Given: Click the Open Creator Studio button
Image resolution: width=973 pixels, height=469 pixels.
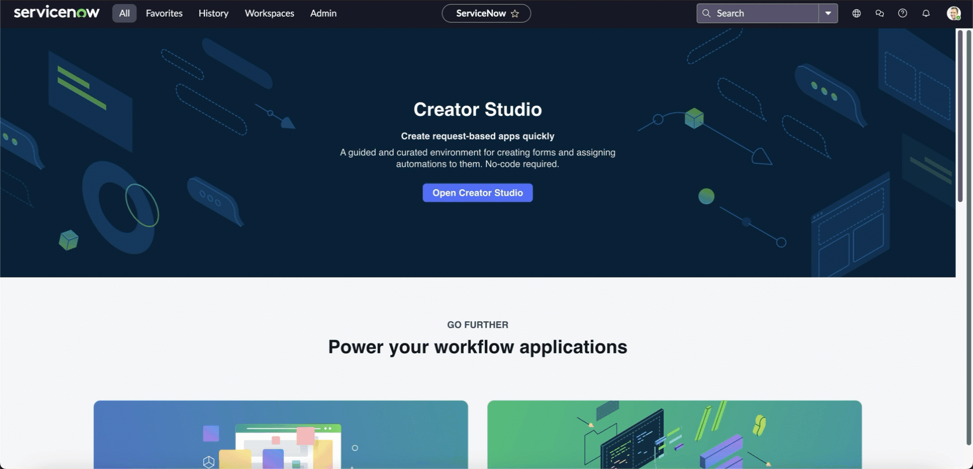Looking at the screenshot, I should [478, 193].
